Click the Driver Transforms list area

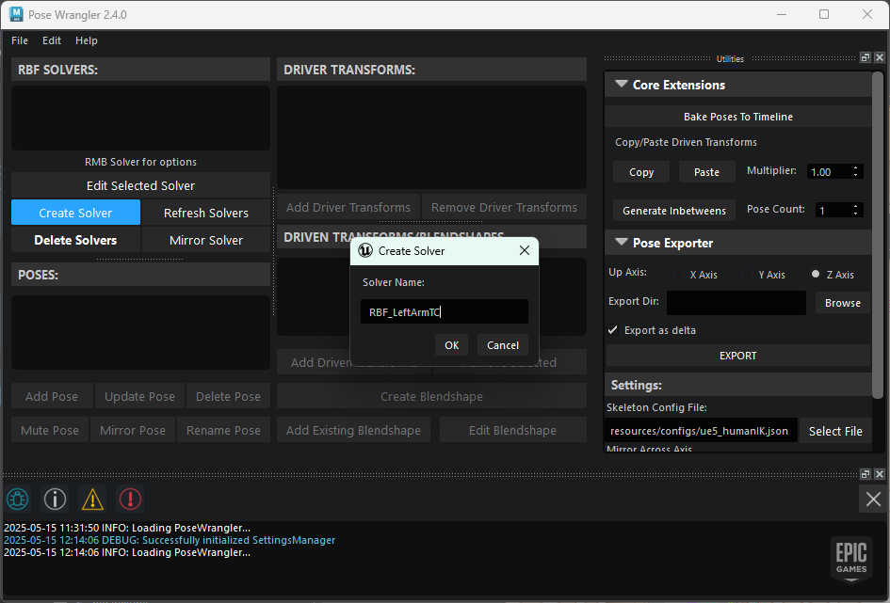(x=431, y=136)
